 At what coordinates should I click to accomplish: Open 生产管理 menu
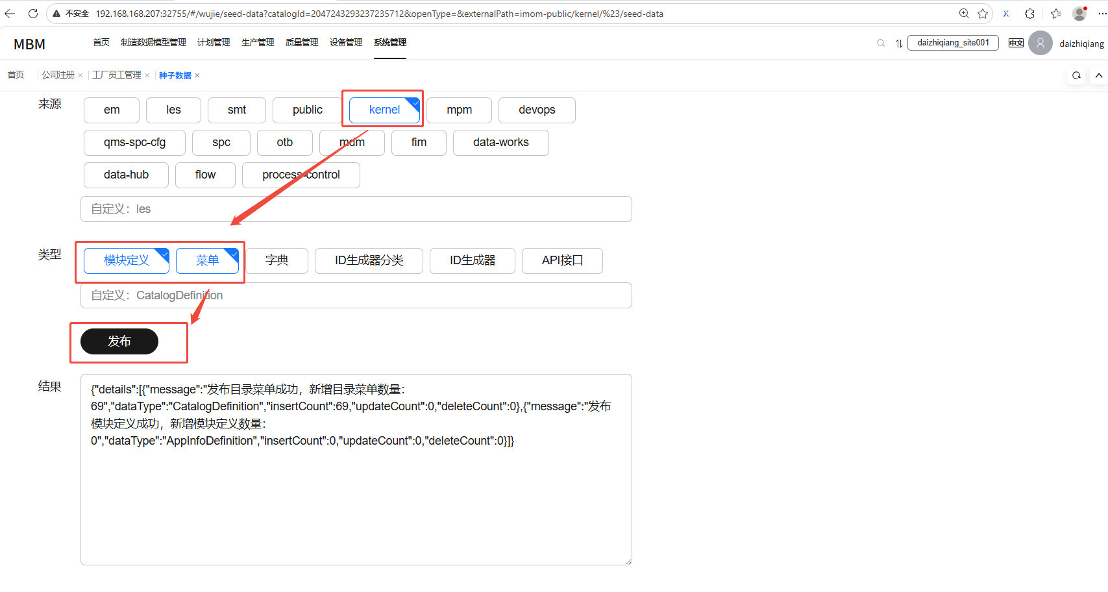(x=258, y=42)
